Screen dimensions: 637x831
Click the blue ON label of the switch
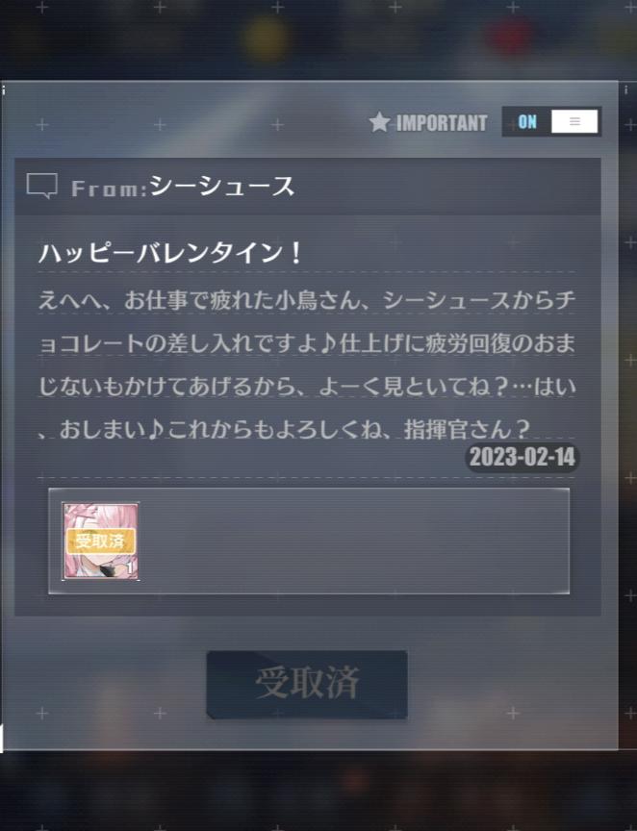coord(527,122)
